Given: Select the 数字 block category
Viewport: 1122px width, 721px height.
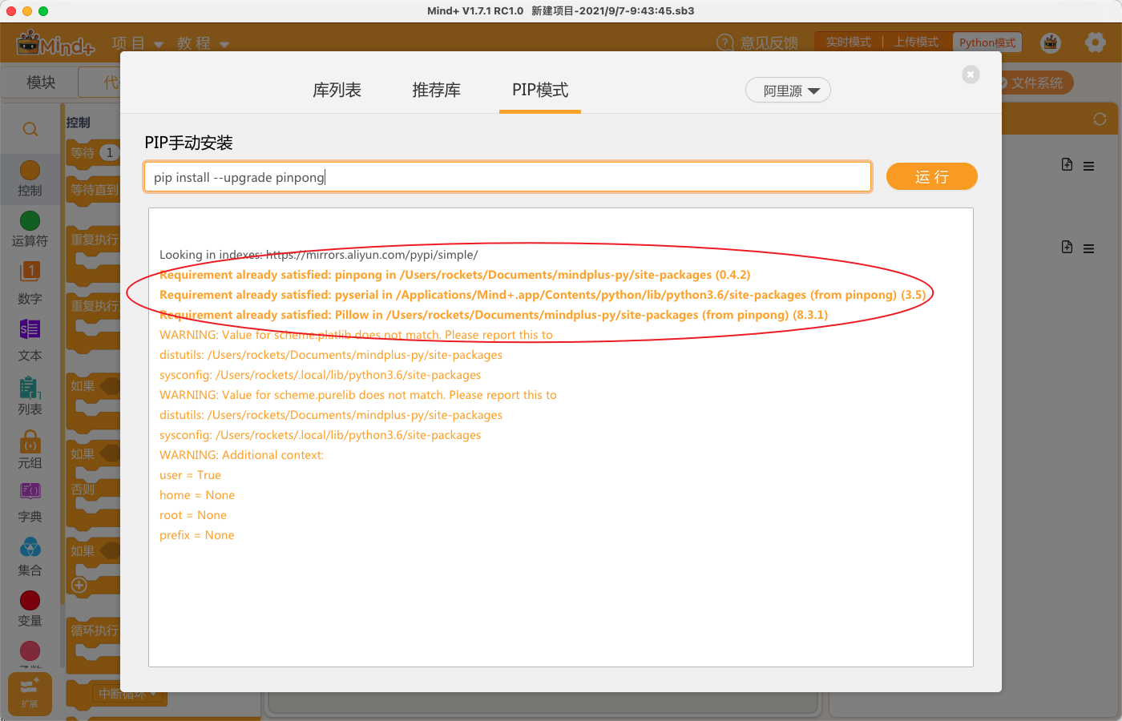Looking at the screenshot, I should pyautogui.click(x=30, y=283).
